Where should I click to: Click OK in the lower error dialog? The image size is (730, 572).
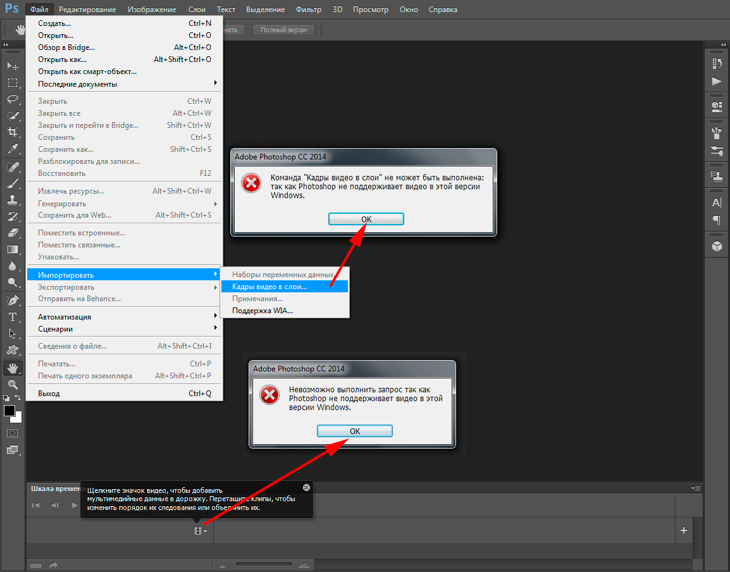pos(354,431)
